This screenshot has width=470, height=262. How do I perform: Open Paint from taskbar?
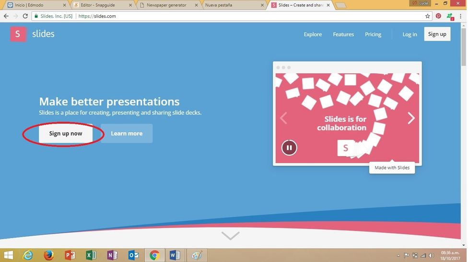[x=197, y=255]
